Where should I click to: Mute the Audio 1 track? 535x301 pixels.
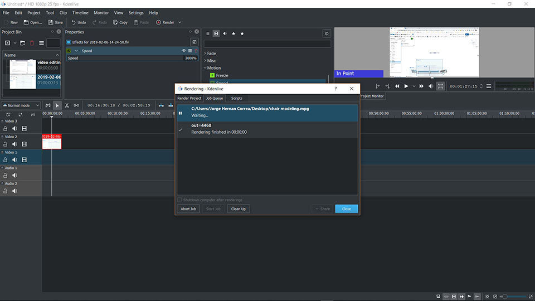pyautogui.click(x=14, y=176)
